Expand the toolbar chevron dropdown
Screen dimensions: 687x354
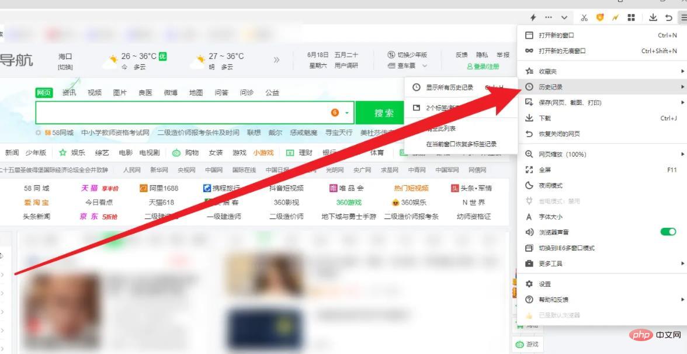564,18
